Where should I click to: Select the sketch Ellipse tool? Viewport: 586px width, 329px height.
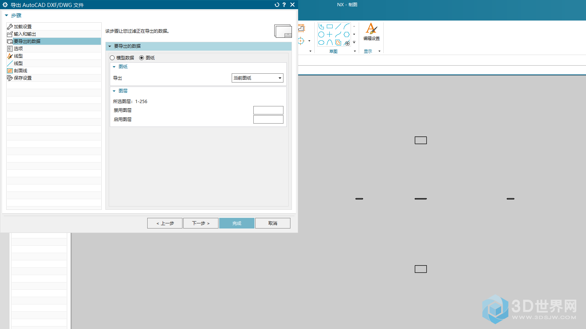[321, 43]
